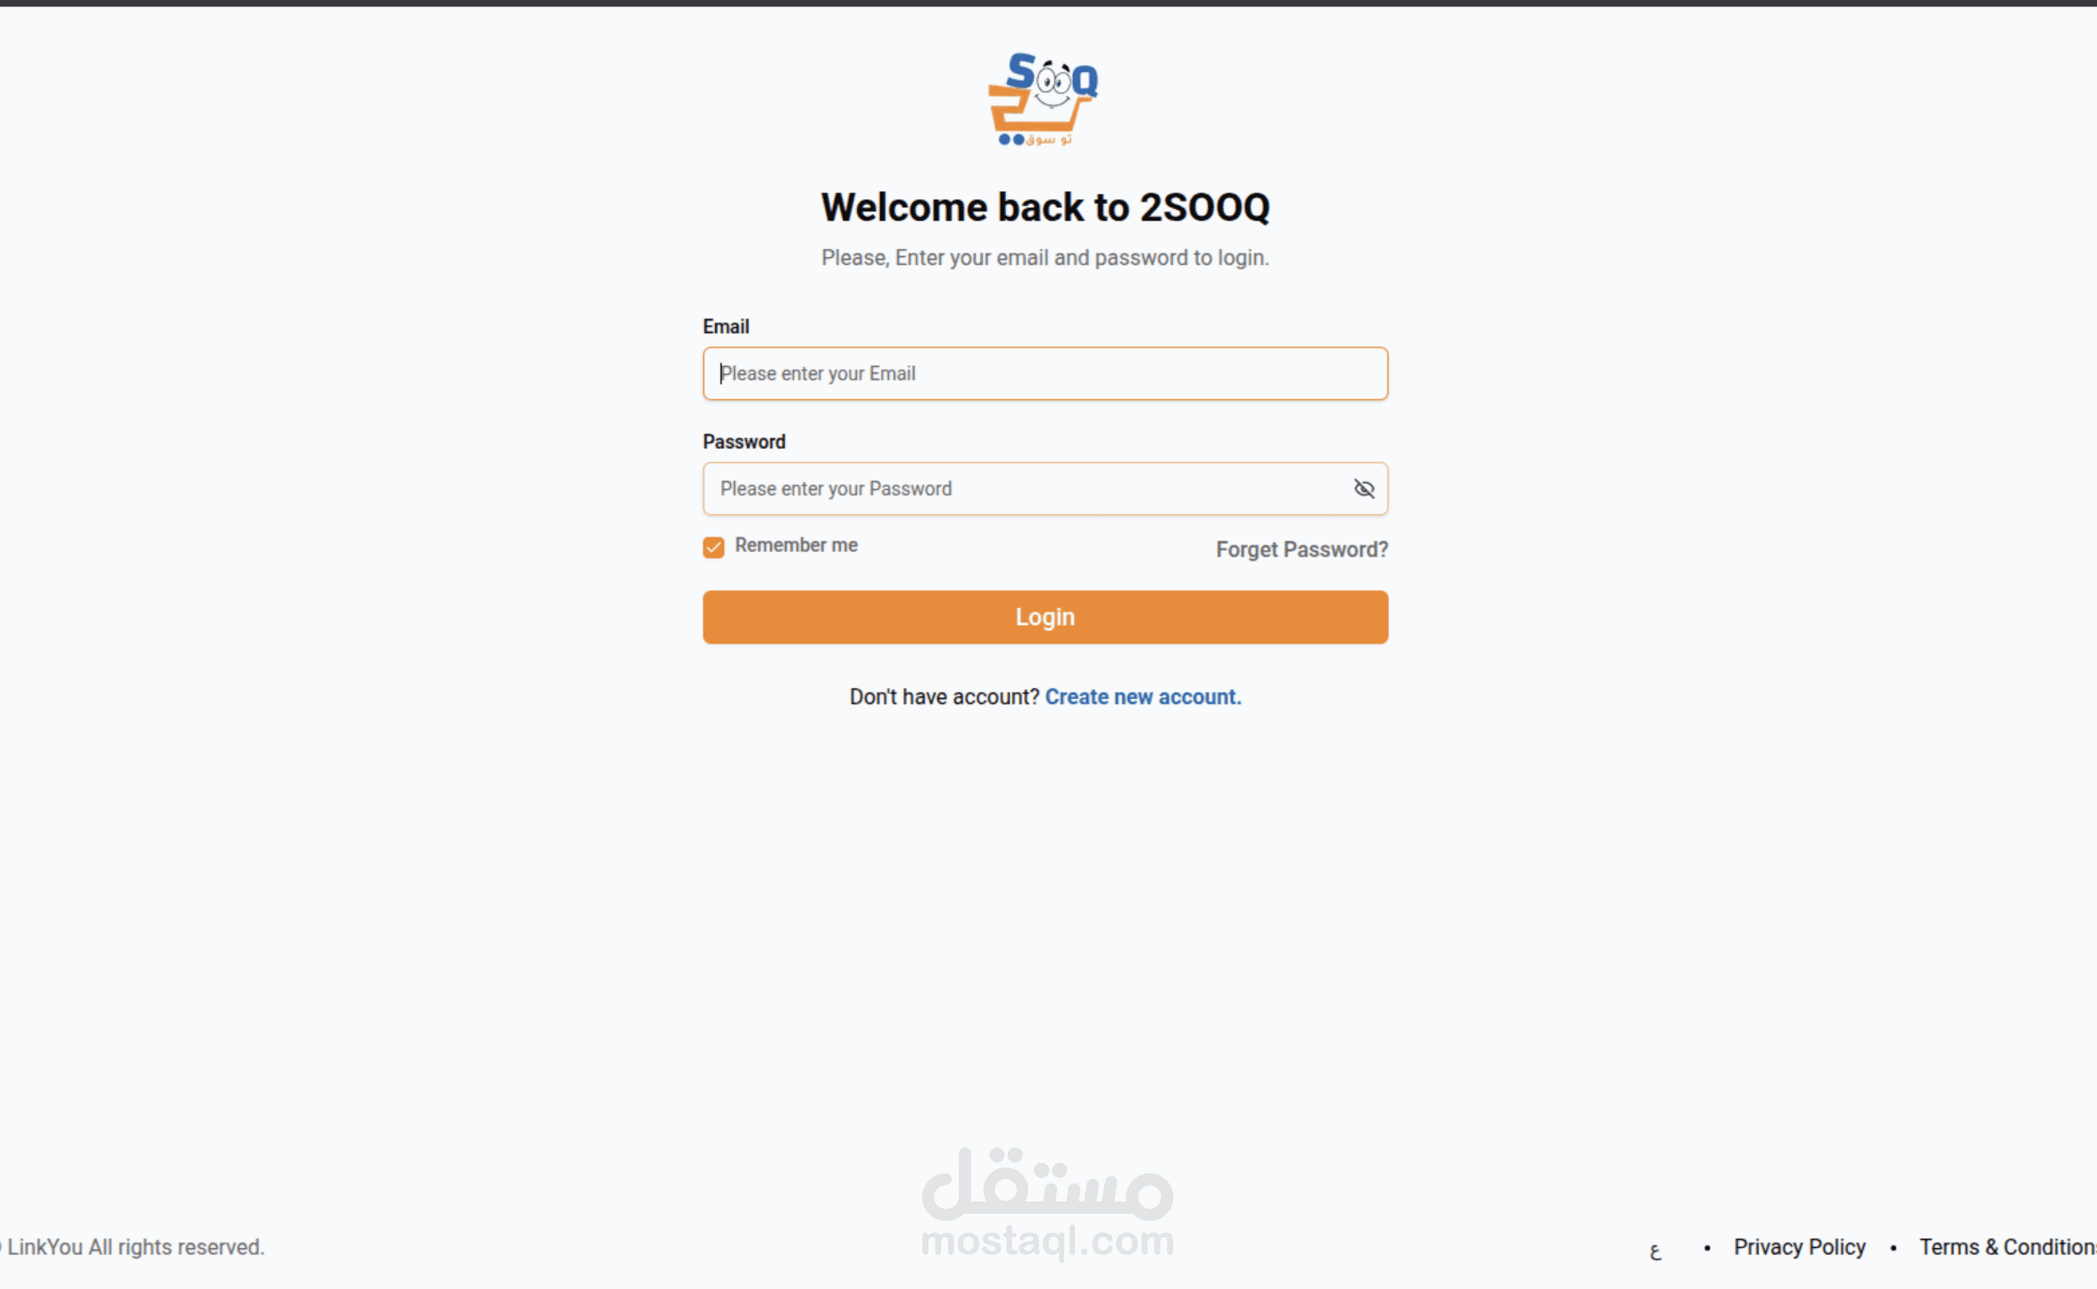Open the Terms & Conditions footer link
This screenshot has width=2097, height=1289.
[x=2008, y=1247]
